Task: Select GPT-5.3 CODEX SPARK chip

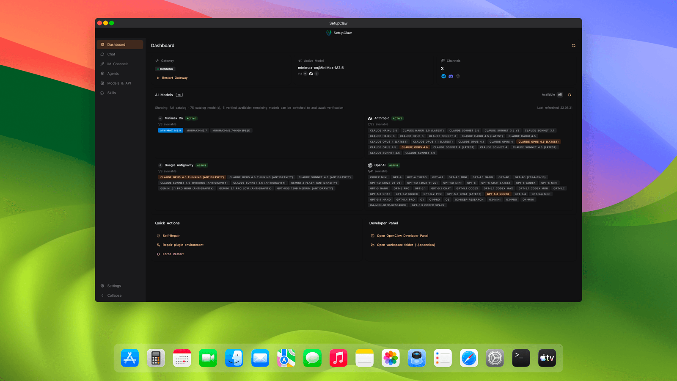Action: pyautogui.click(x=428, y=205)
